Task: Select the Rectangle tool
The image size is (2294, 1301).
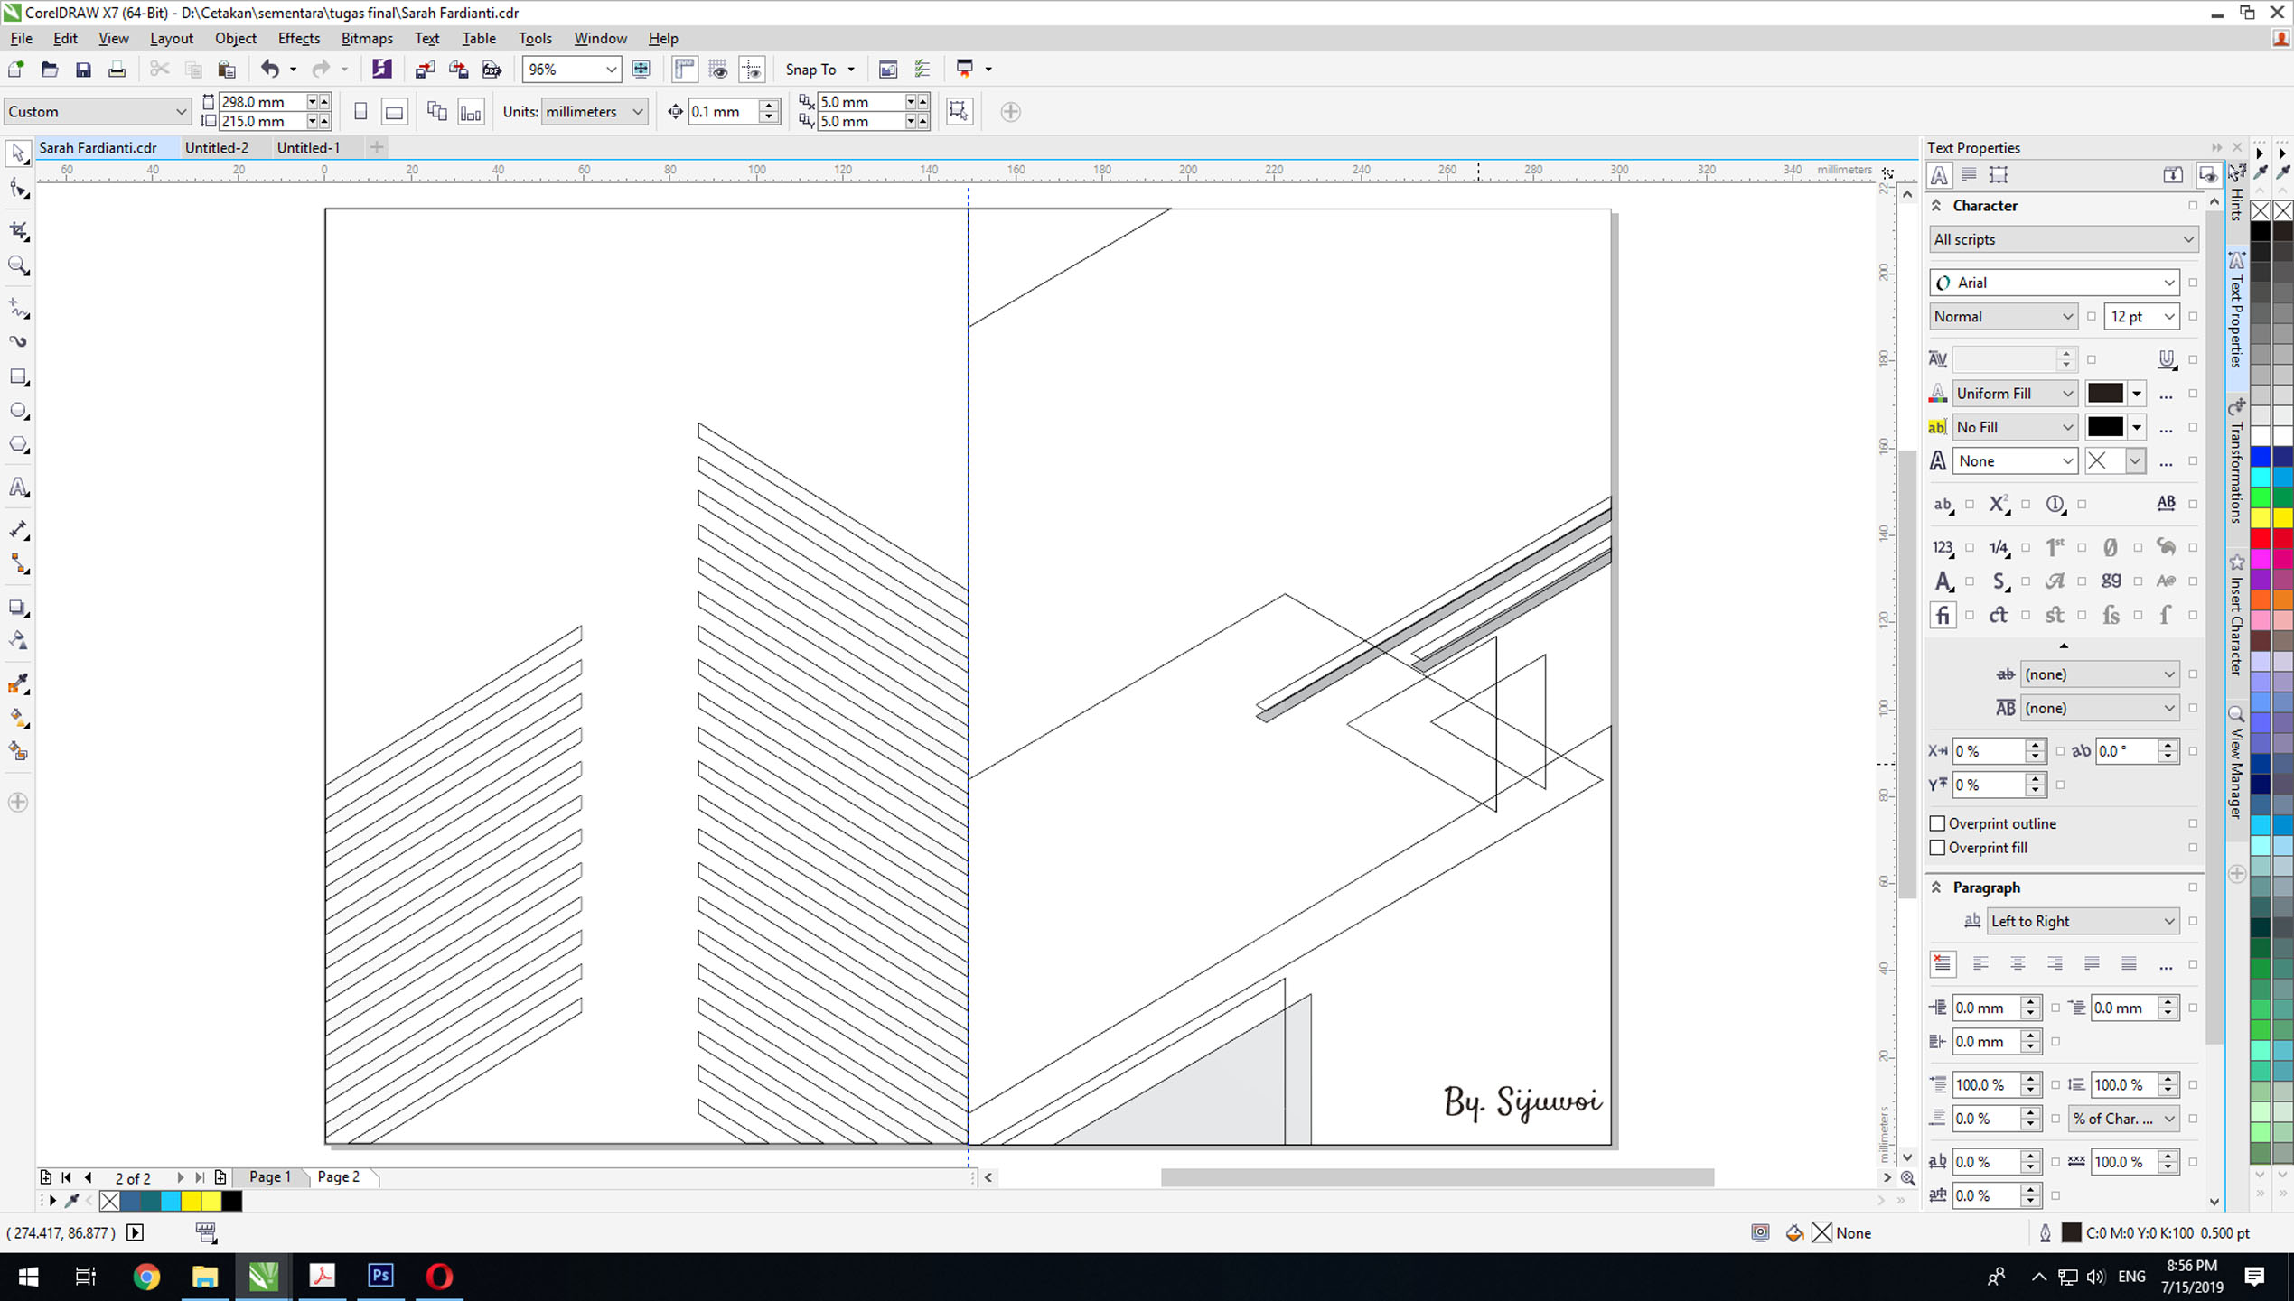Action: point(18,376)
